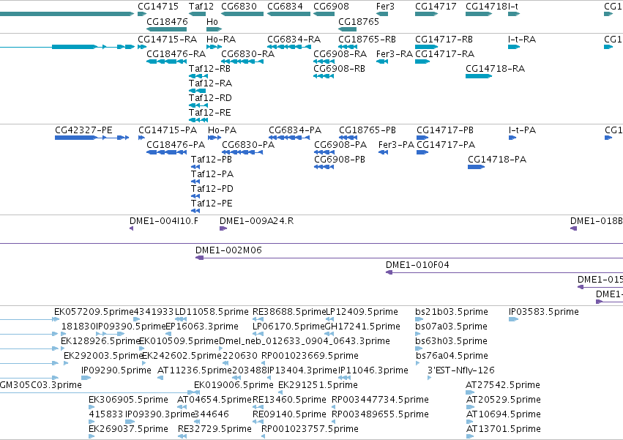Select transcript CG6908-RA
Image resolution: width=623 pixels, height=440 pixels.
coord(340,54)
